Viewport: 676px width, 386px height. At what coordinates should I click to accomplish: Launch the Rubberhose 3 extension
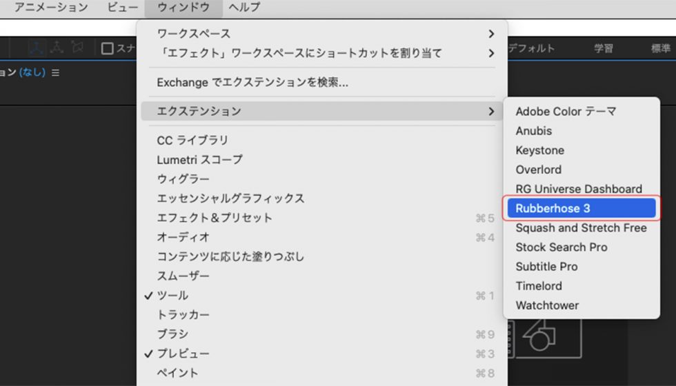(581, 208)
